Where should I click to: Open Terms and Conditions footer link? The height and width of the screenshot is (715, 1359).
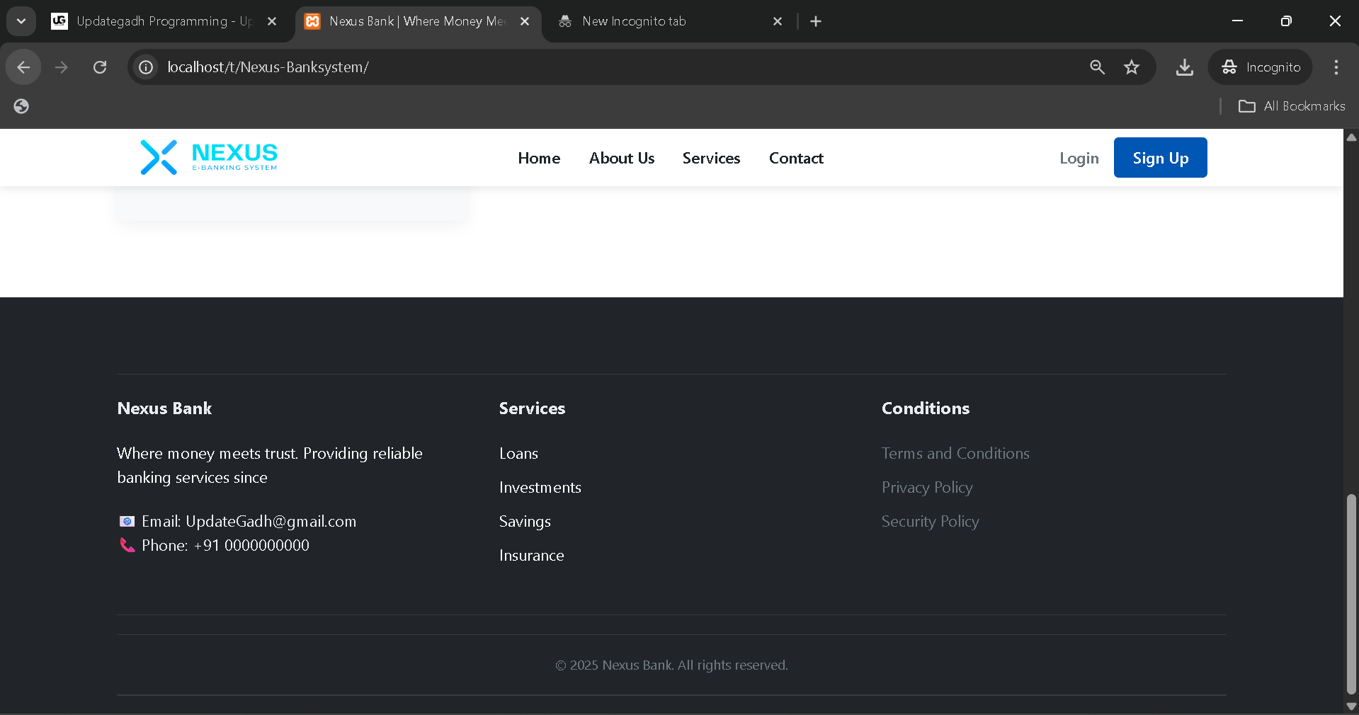955,453
